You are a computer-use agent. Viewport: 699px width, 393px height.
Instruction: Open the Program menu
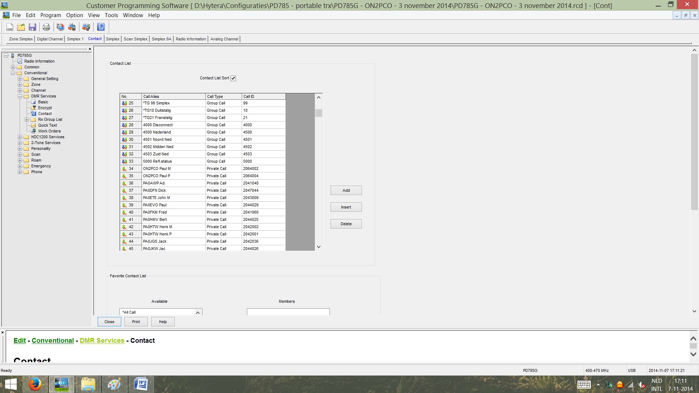click(51, 15)
